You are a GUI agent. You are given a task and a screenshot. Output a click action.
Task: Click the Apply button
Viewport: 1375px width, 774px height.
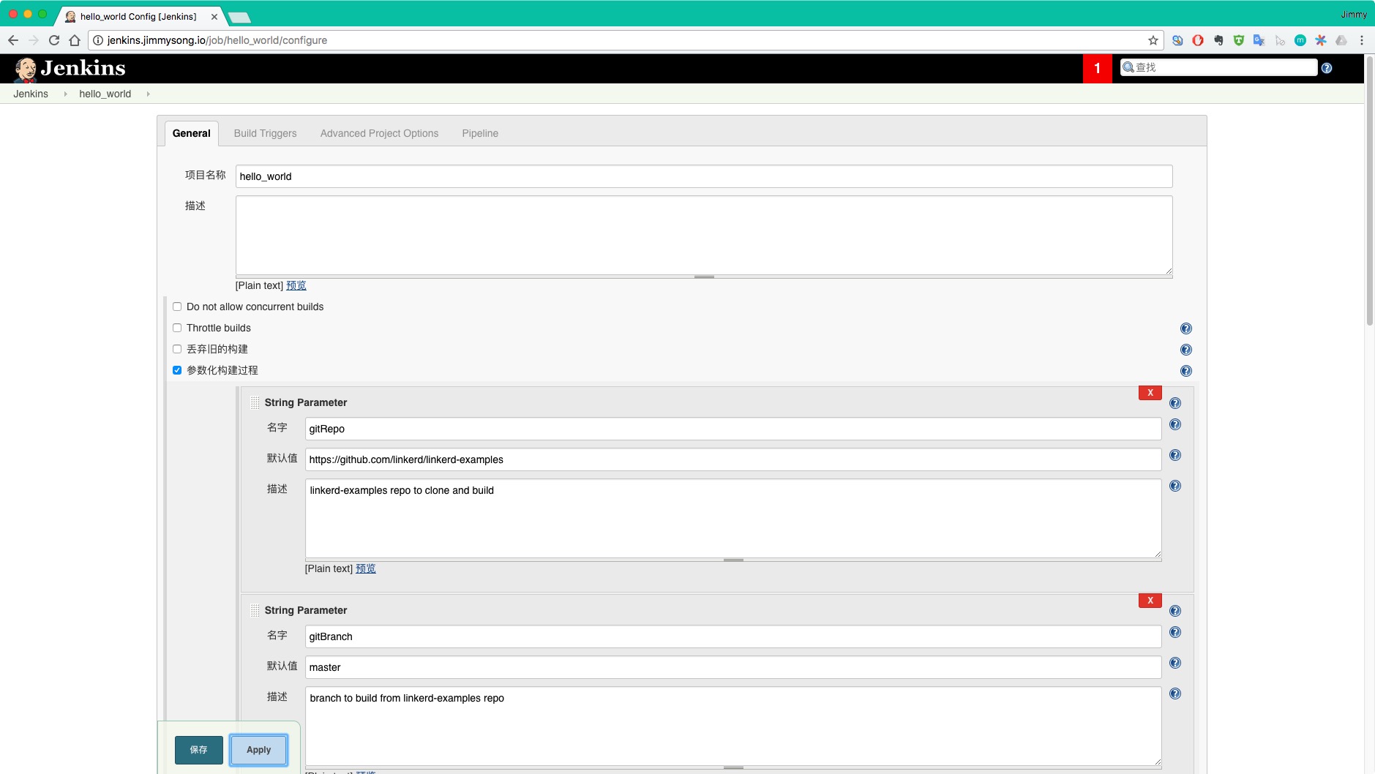(x=258, y=750)
